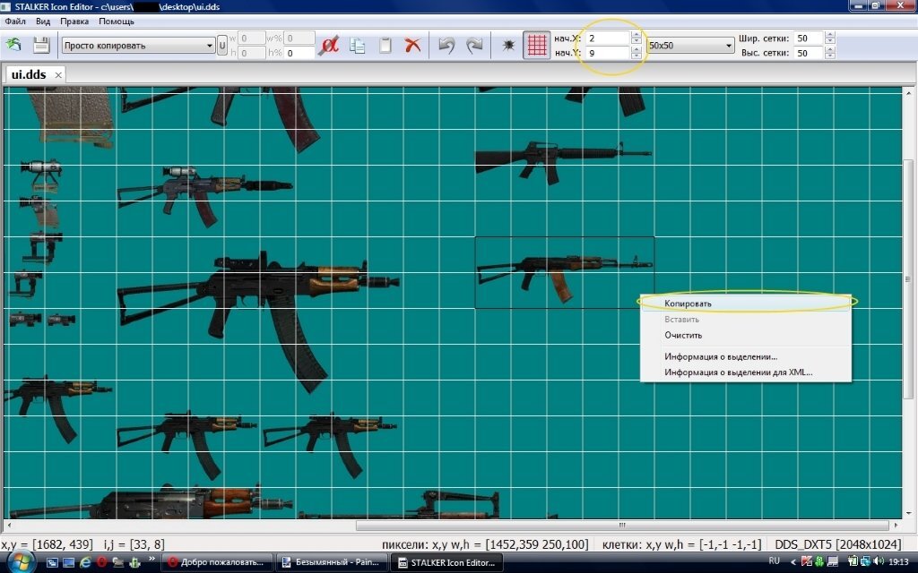Open the 'Правка' menu
The width and height of the screenshot is (918, 573).
[x=74, y=21]
